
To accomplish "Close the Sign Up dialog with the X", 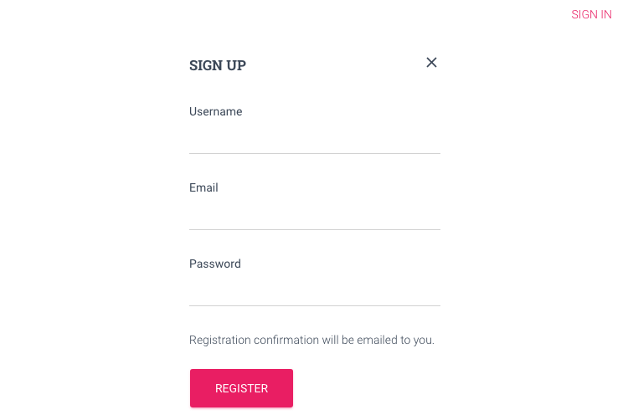I will click(431, 63).
